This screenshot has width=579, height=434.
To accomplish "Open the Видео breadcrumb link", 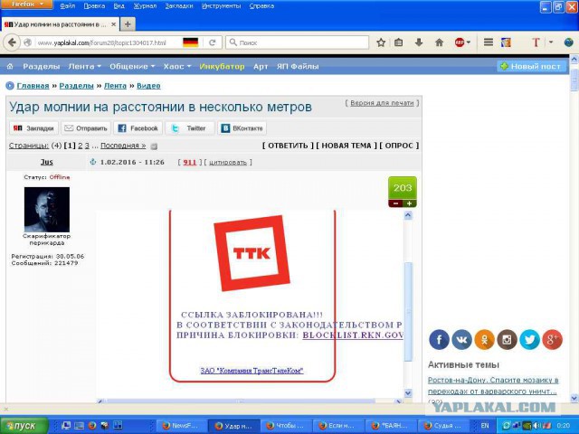I will [148, 86].
